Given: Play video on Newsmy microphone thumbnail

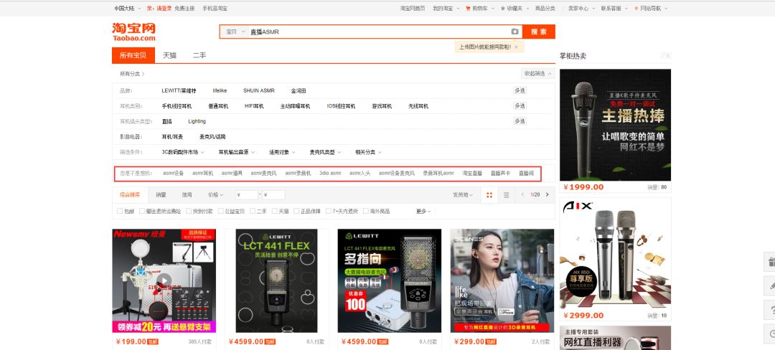Looking at the screenshot, I should pos(164,281).
